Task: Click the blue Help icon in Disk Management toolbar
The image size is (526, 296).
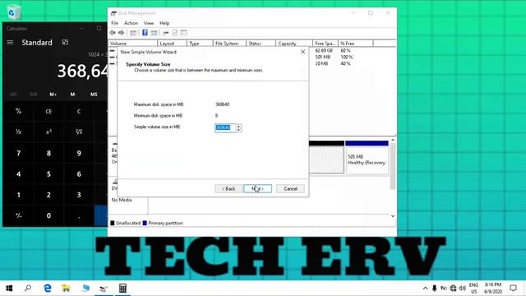Action: [x=145, y=33]
